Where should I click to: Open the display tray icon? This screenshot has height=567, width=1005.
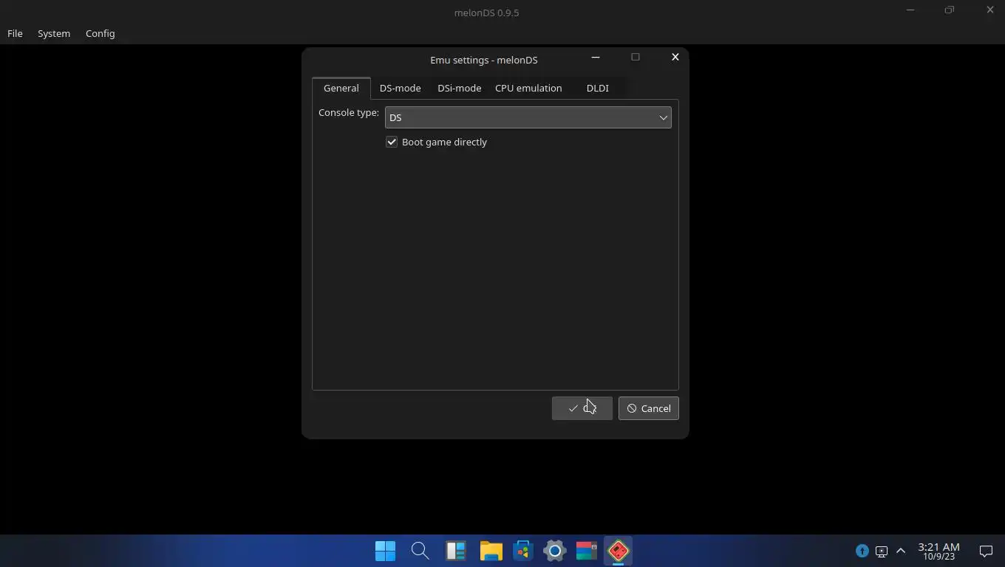click(x=881, y=551)
